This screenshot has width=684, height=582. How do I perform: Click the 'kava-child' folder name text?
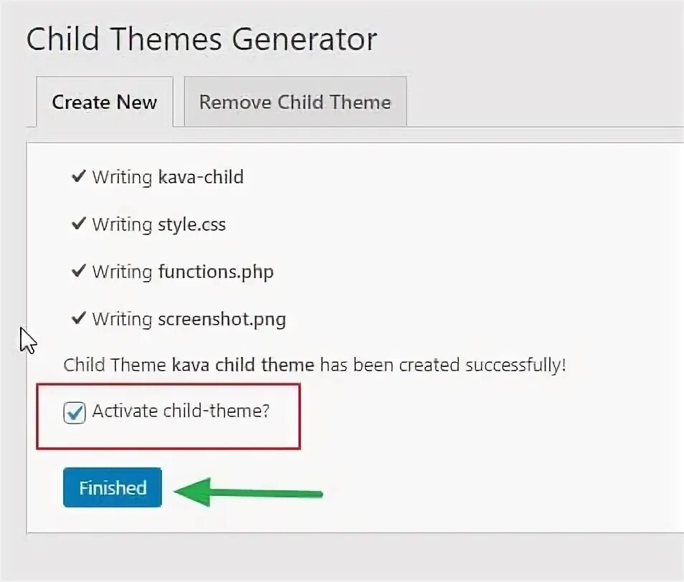[201, 177]
